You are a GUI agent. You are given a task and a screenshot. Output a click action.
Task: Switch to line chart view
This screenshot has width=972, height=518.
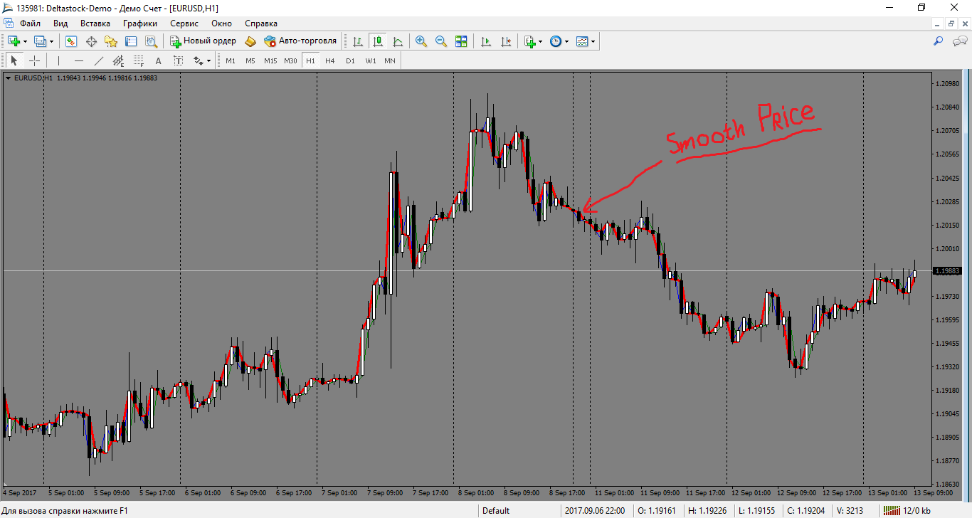398,41
